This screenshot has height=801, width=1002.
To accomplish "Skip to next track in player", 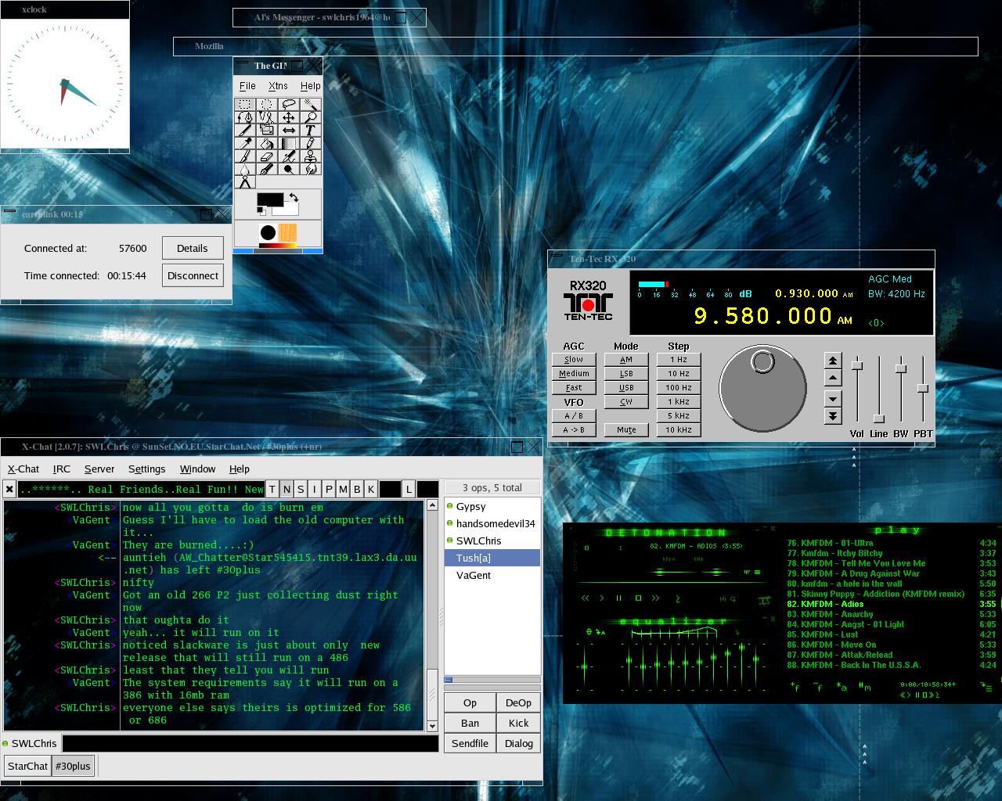I will (x=655, y=598).
